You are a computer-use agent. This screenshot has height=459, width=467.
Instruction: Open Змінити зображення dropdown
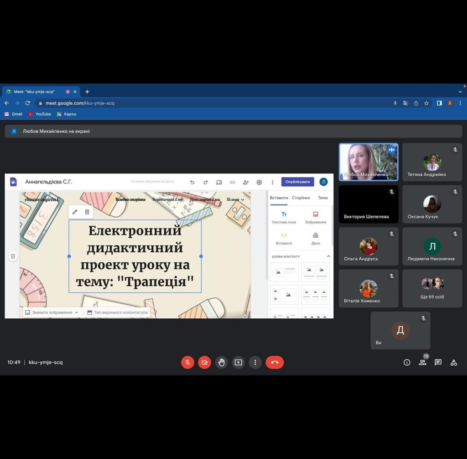point(52,312)
